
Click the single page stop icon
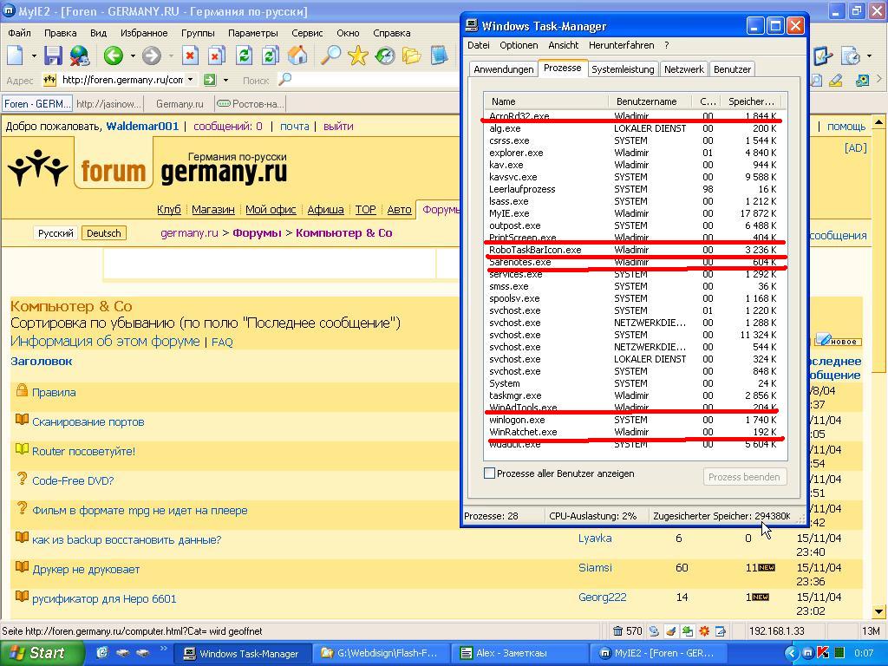coord(190,55)
